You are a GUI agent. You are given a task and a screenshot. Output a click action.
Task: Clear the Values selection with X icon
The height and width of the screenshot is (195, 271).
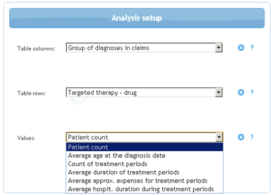tap(241, 137)
